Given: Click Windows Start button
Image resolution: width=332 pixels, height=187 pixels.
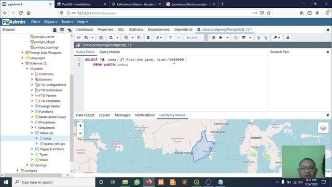Looking at the screenshot, I should click(6, 182).
